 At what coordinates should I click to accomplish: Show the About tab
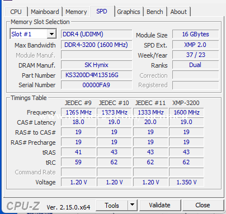pos(178,12)
